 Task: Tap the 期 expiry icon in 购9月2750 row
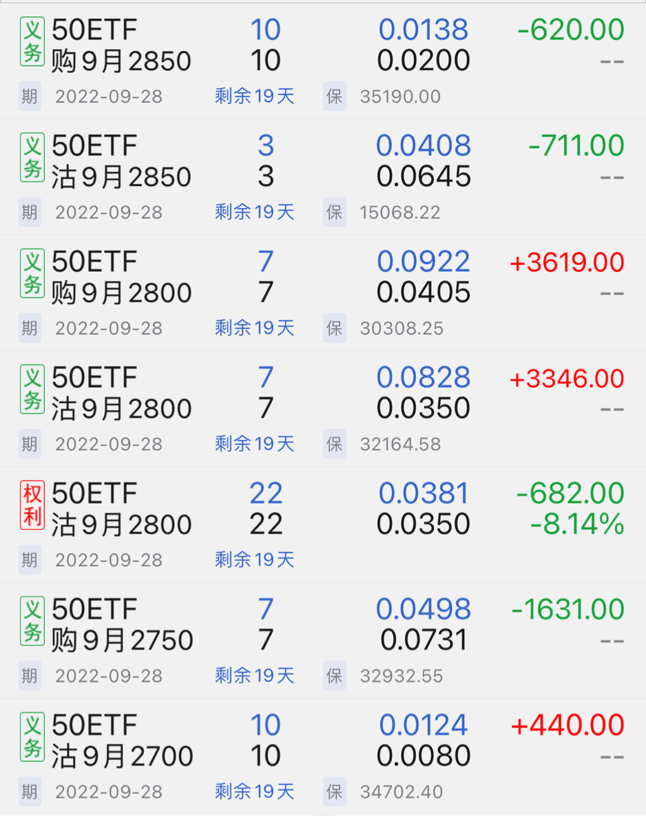[30, 676]
